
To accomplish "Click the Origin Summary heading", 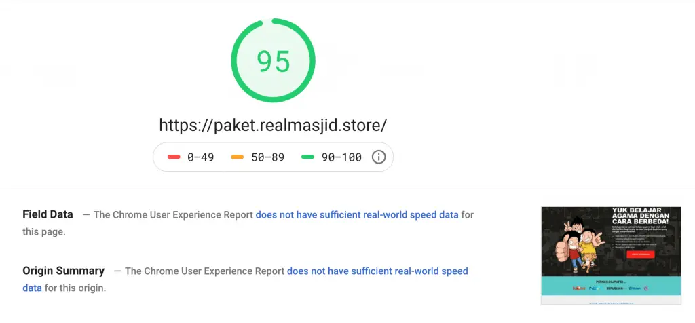I will pos(63,271).
